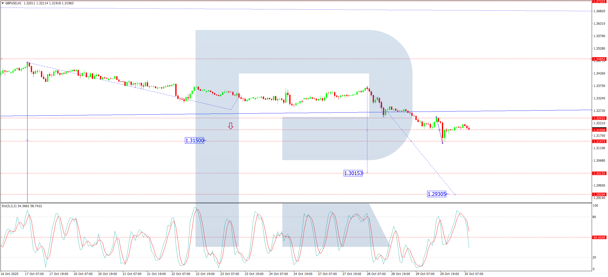Click the red 1.31473 level tag
Screen dimensions: 608x277
(599, 141)
